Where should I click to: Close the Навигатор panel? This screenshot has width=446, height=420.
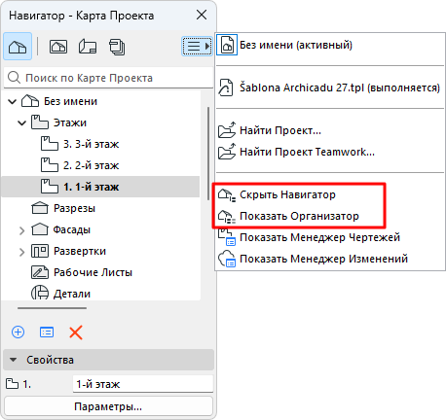click(x=202, y=15)
